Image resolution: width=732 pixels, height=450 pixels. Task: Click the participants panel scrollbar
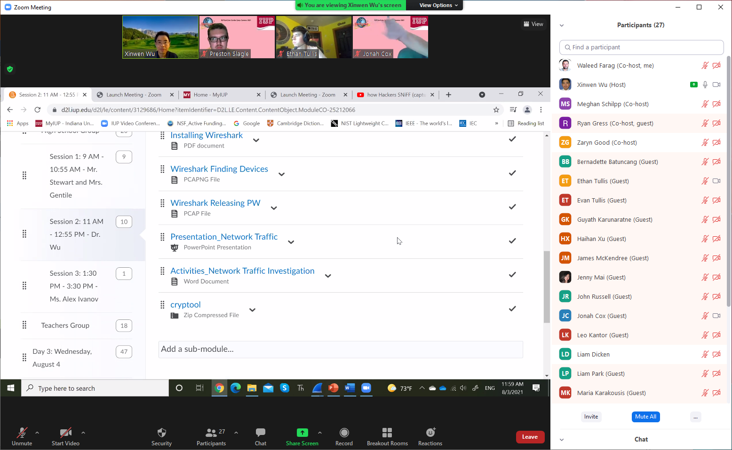[729, 181]
